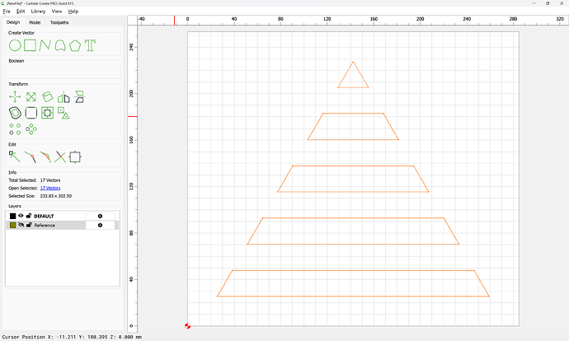The width and height of the screenshot is (569, 341).
Task: Activate the Rotate transform tool
Action: 47,96
